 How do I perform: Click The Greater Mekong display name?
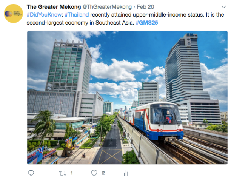[x=54, y=7]
